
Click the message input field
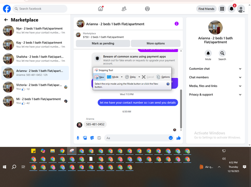coord(137,138)
